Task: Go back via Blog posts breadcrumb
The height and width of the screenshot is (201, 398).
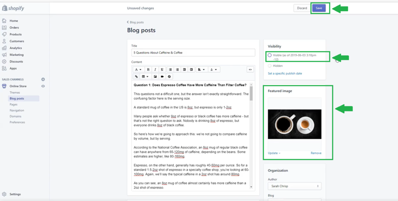Action: pyautogui.click(x=136, y=22)
